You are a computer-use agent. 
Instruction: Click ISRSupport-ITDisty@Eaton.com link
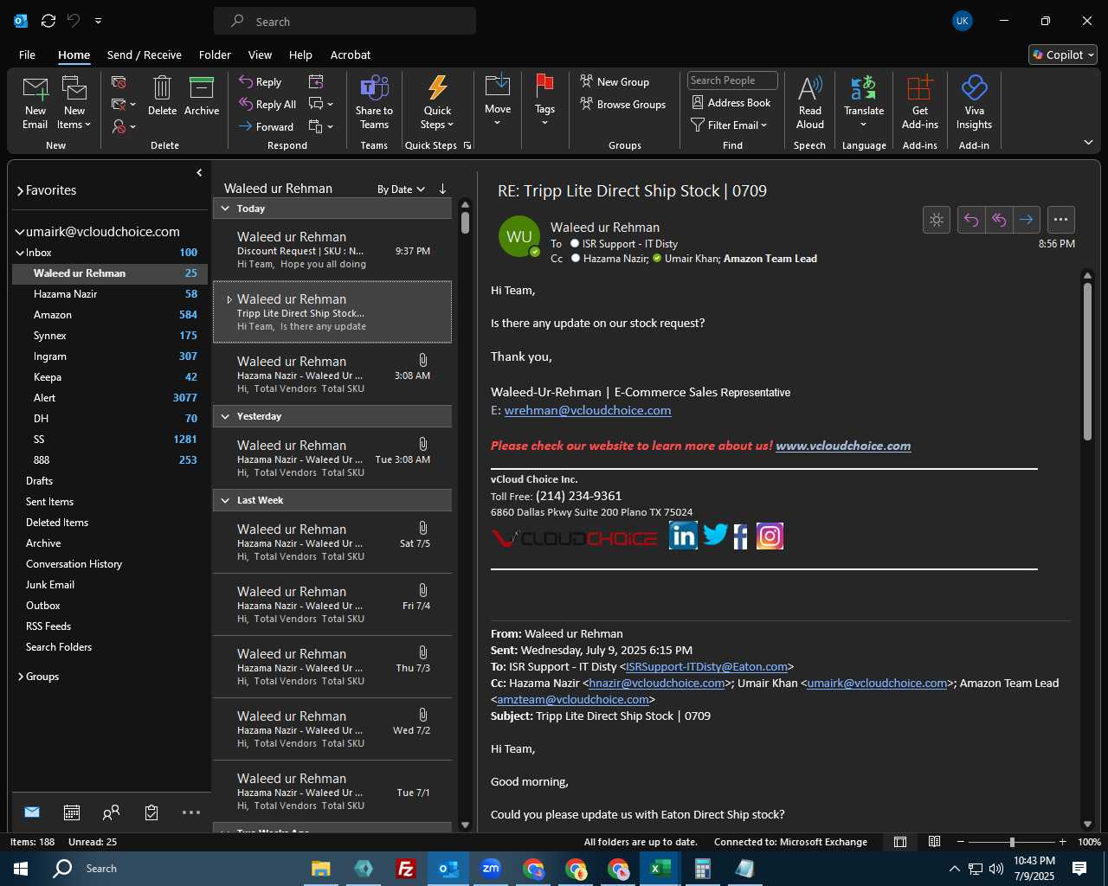click(x=706, y=666)
